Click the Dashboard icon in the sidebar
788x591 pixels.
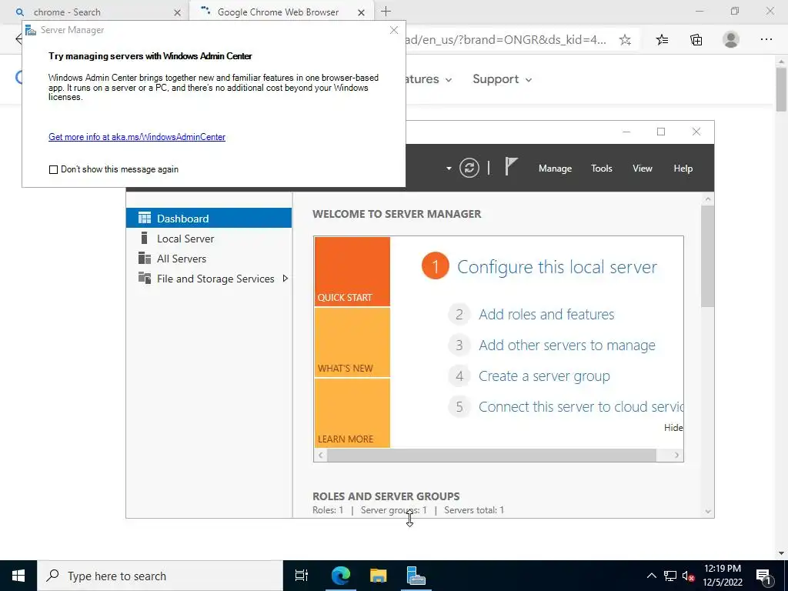coord(145,218)
